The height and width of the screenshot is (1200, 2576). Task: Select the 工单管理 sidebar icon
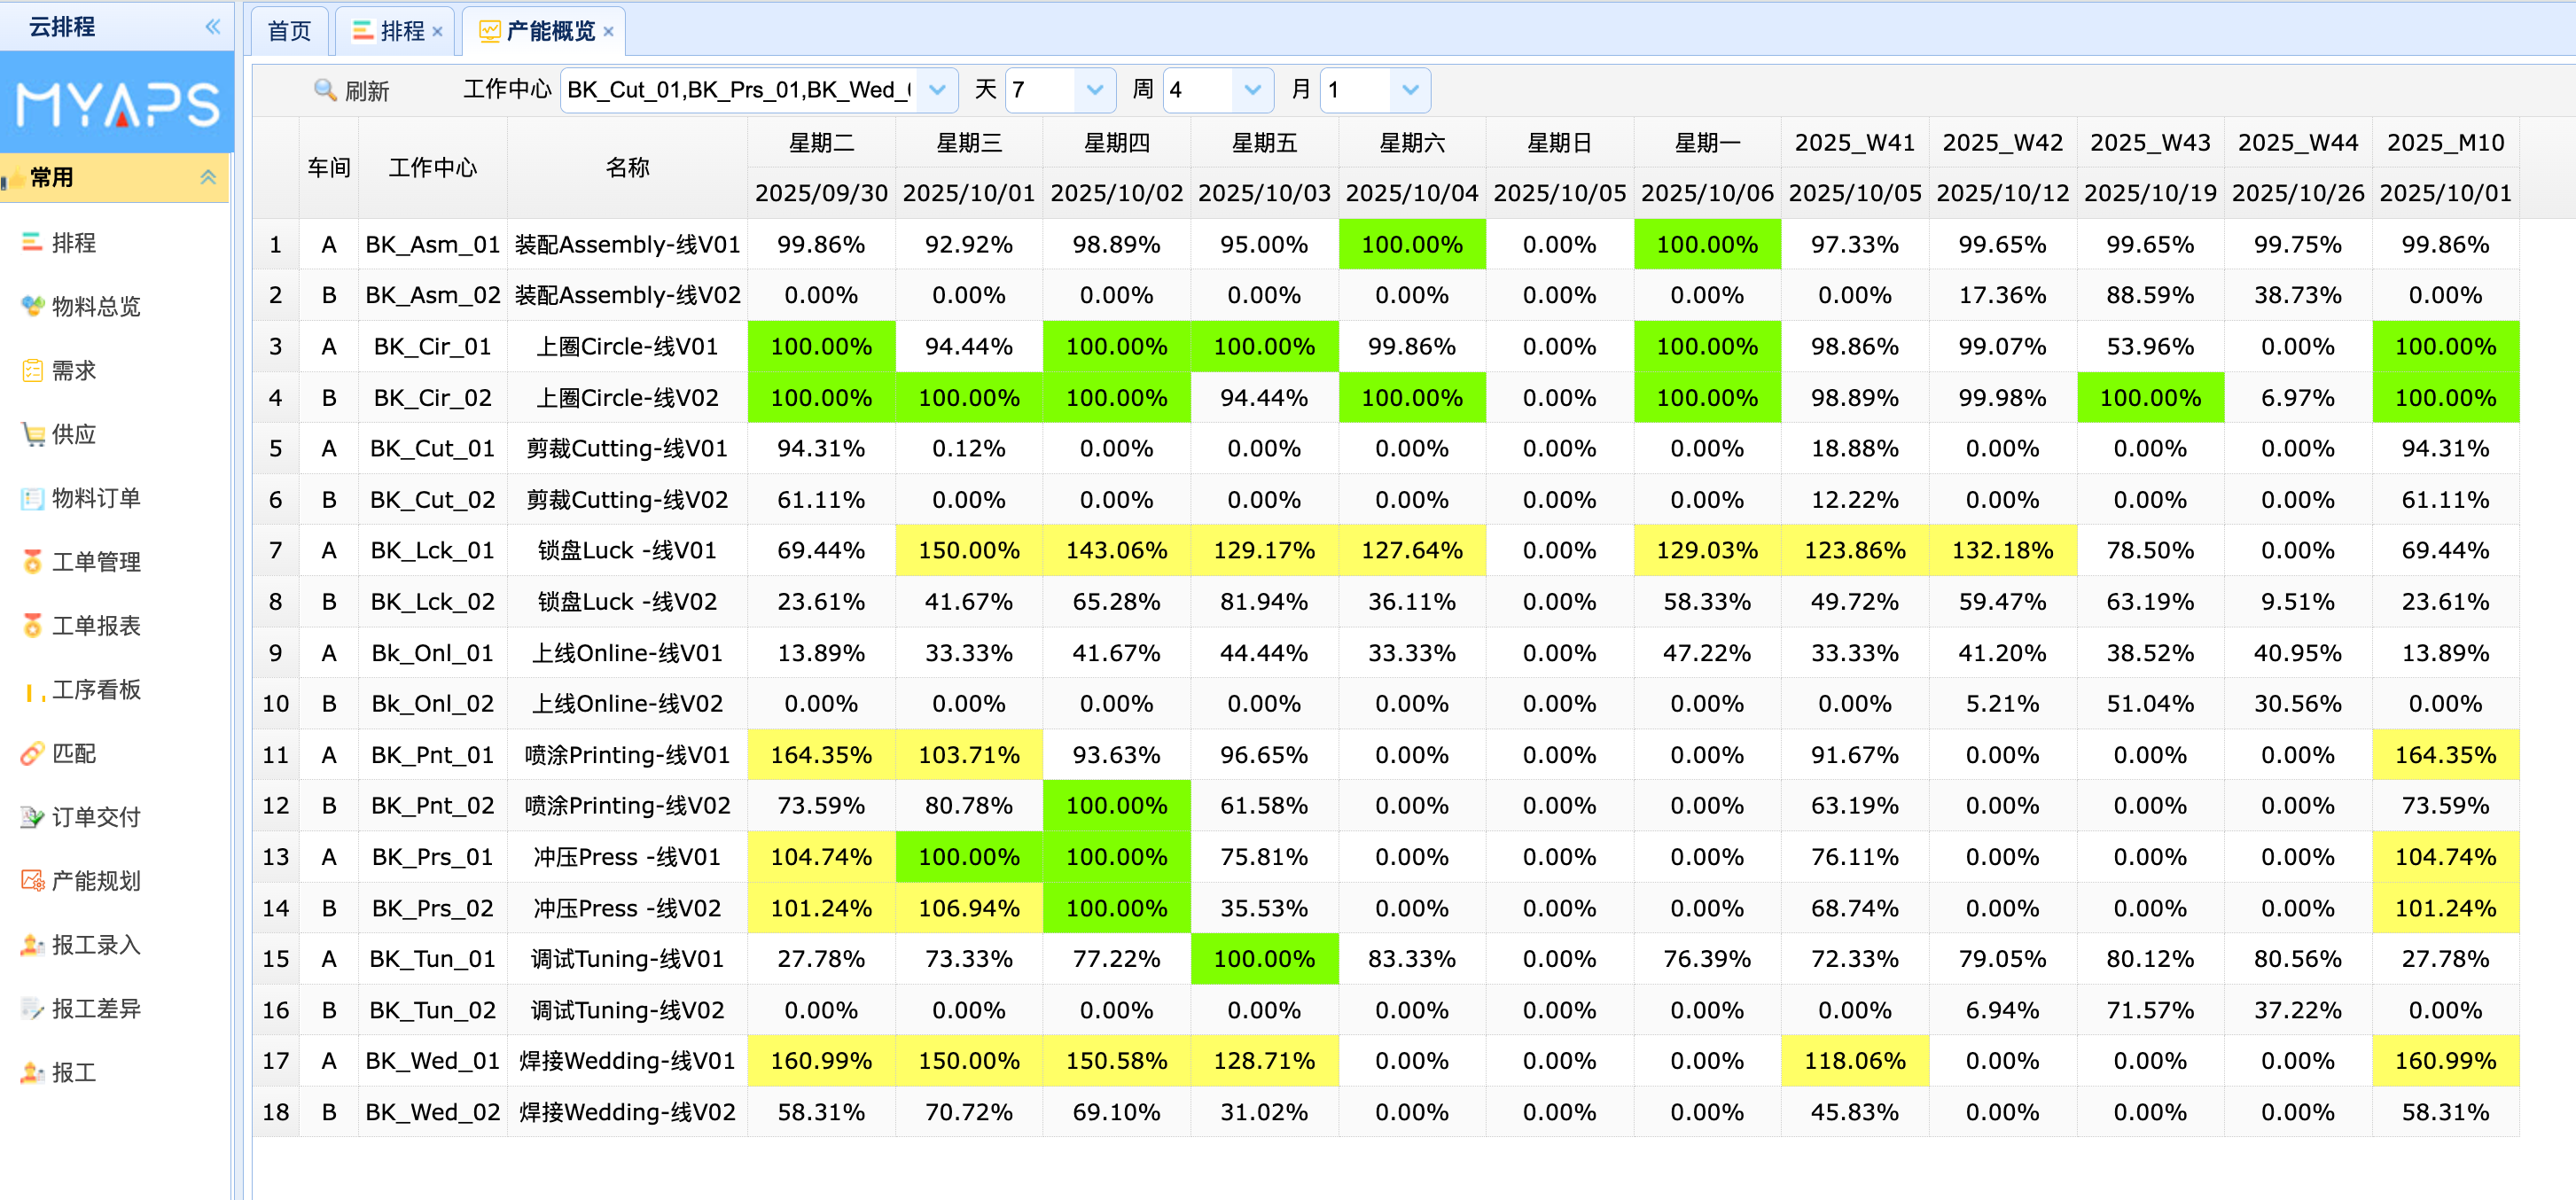click(x=32, y=561)
